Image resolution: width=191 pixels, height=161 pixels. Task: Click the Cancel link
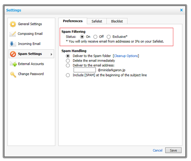pos(157,150)
